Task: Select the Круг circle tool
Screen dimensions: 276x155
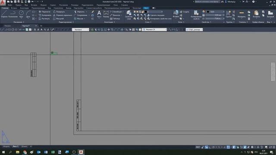Action: (21, 14)
